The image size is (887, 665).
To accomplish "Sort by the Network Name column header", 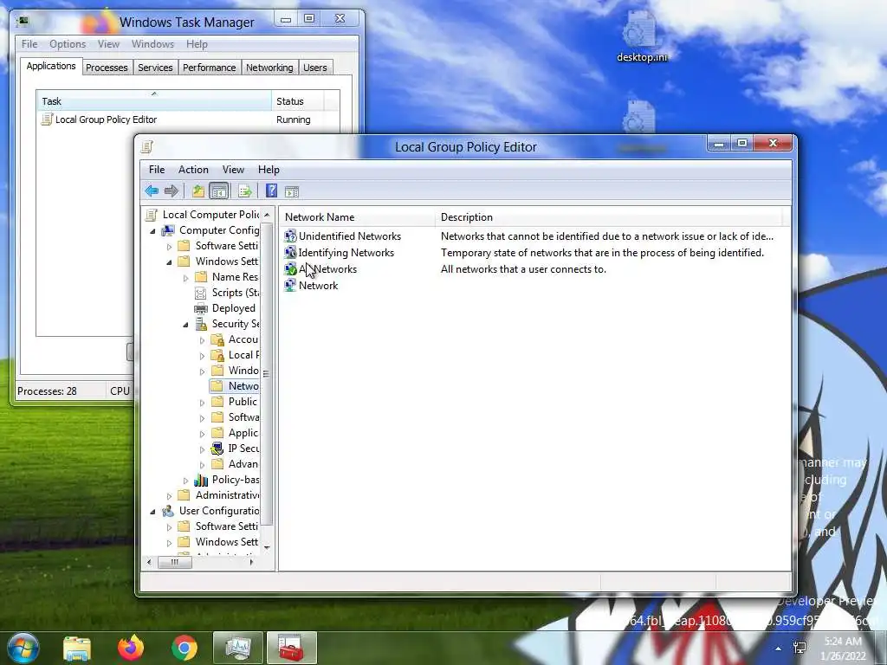I will (358, 217).
